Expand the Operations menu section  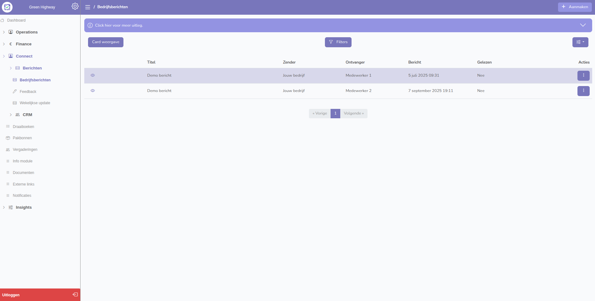pyautogui.click(x=26, y=32)
